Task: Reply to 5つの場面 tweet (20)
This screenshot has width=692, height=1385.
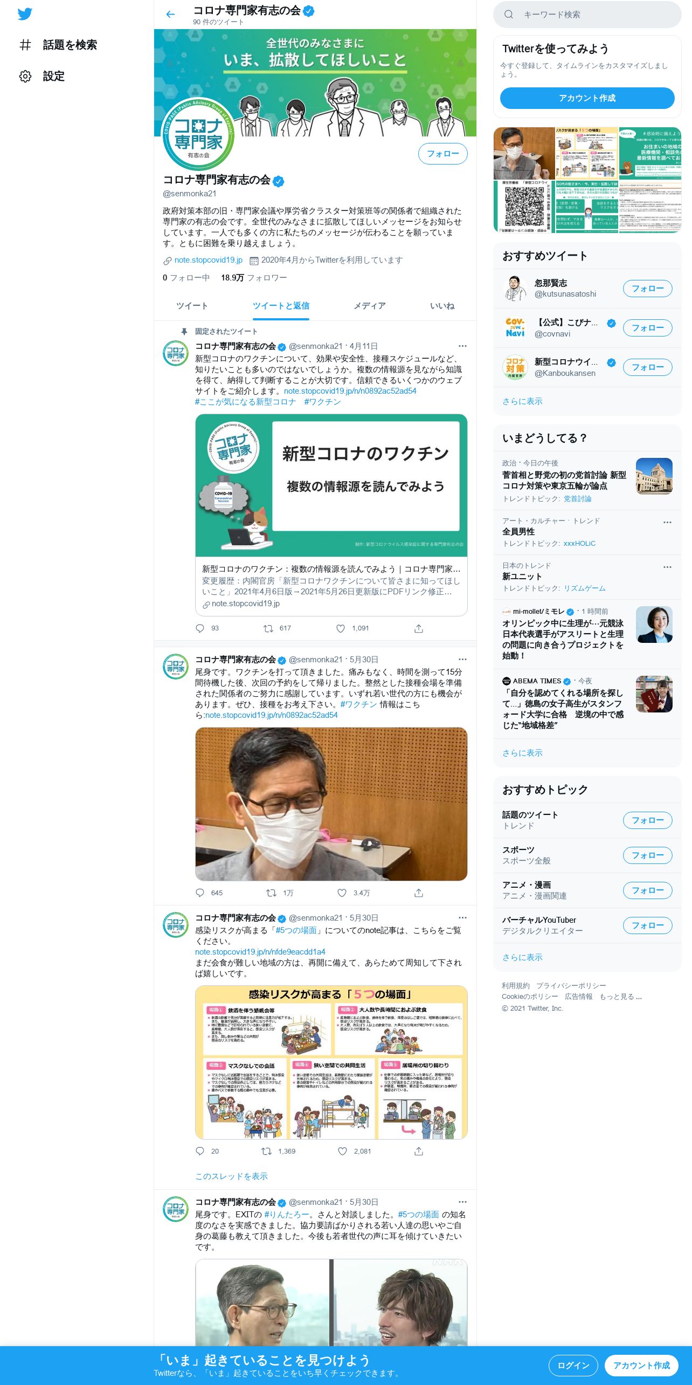Action: point(200,1151)
